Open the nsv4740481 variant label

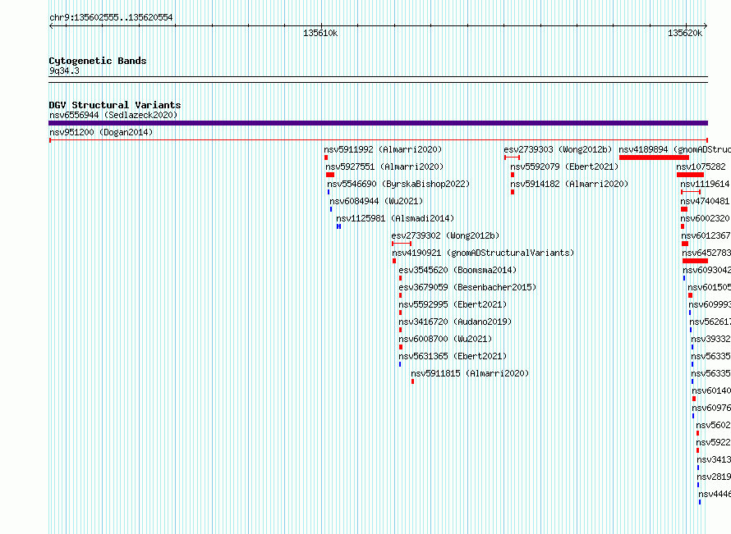(706, 201)
